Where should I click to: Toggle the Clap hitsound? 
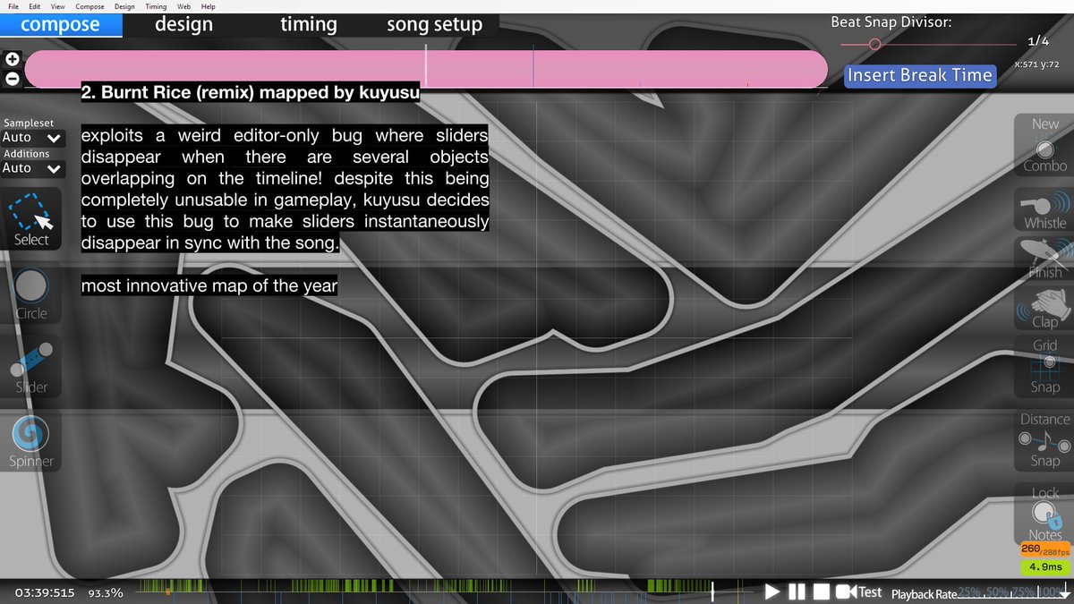pyautogui.click(x=1044, y=309)
